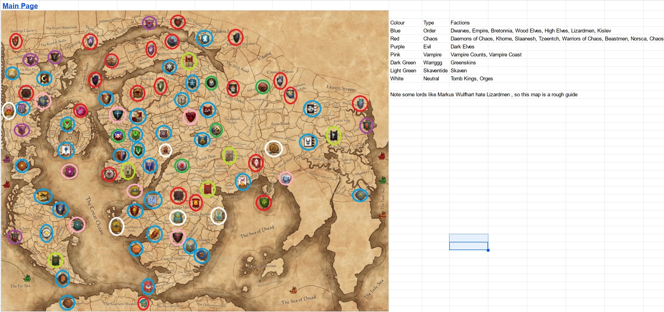Select blue-circled white serpent dragon banner icon
This screenshot has height=312, width=664.
click(312, 109)
